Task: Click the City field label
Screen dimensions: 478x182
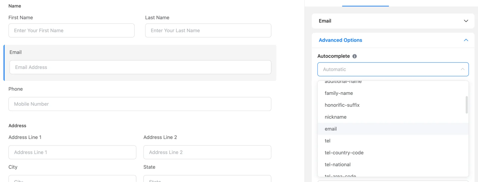Action: pos(13,167)
